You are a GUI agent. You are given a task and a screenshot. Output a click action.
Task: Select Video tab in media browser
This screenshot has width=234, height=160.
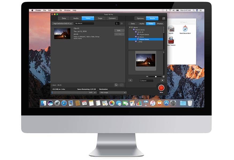pyautogui.click(x=151, y=24)
